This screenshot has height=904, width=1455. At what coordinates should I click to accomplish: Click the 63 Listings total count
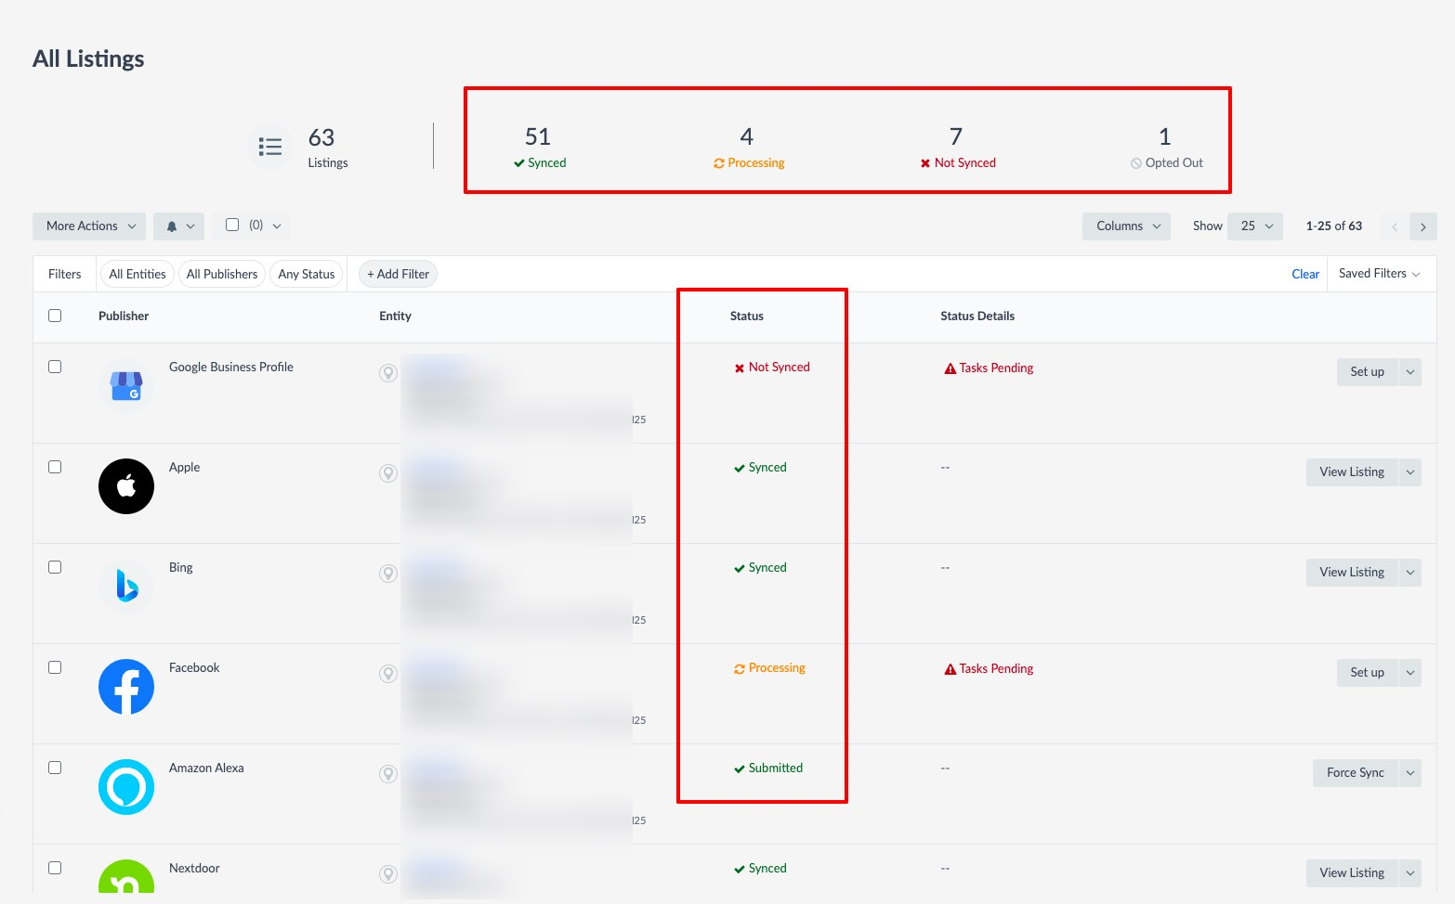click(x=328, y=148)
